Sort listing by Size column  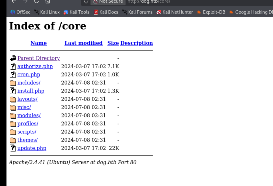[113, 43]
